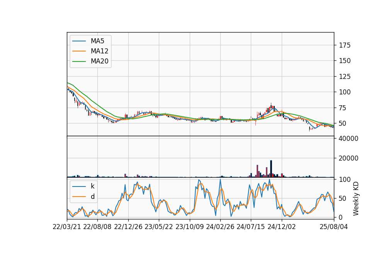The image size is (371, 267).
Task: Click the 20000 volume axis label
Action: click(x=349, y=158)
